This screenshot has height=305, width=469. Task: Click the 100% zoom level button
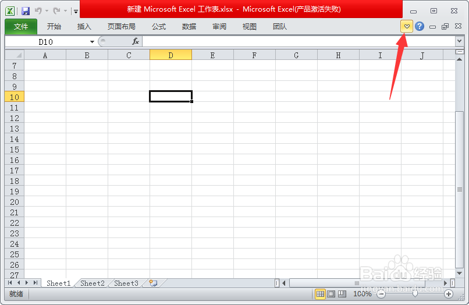tap(362, 294)
